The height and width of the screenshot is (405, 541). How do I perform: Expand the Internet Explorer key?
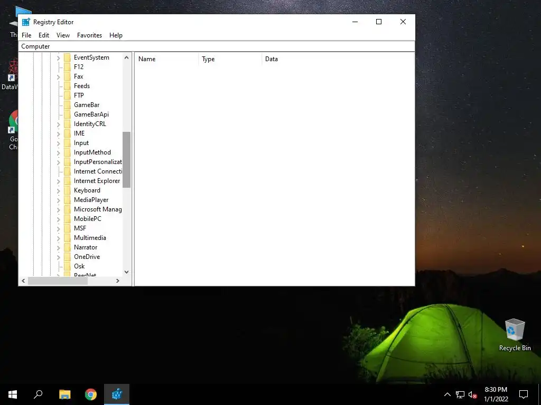tap(58, 181)
